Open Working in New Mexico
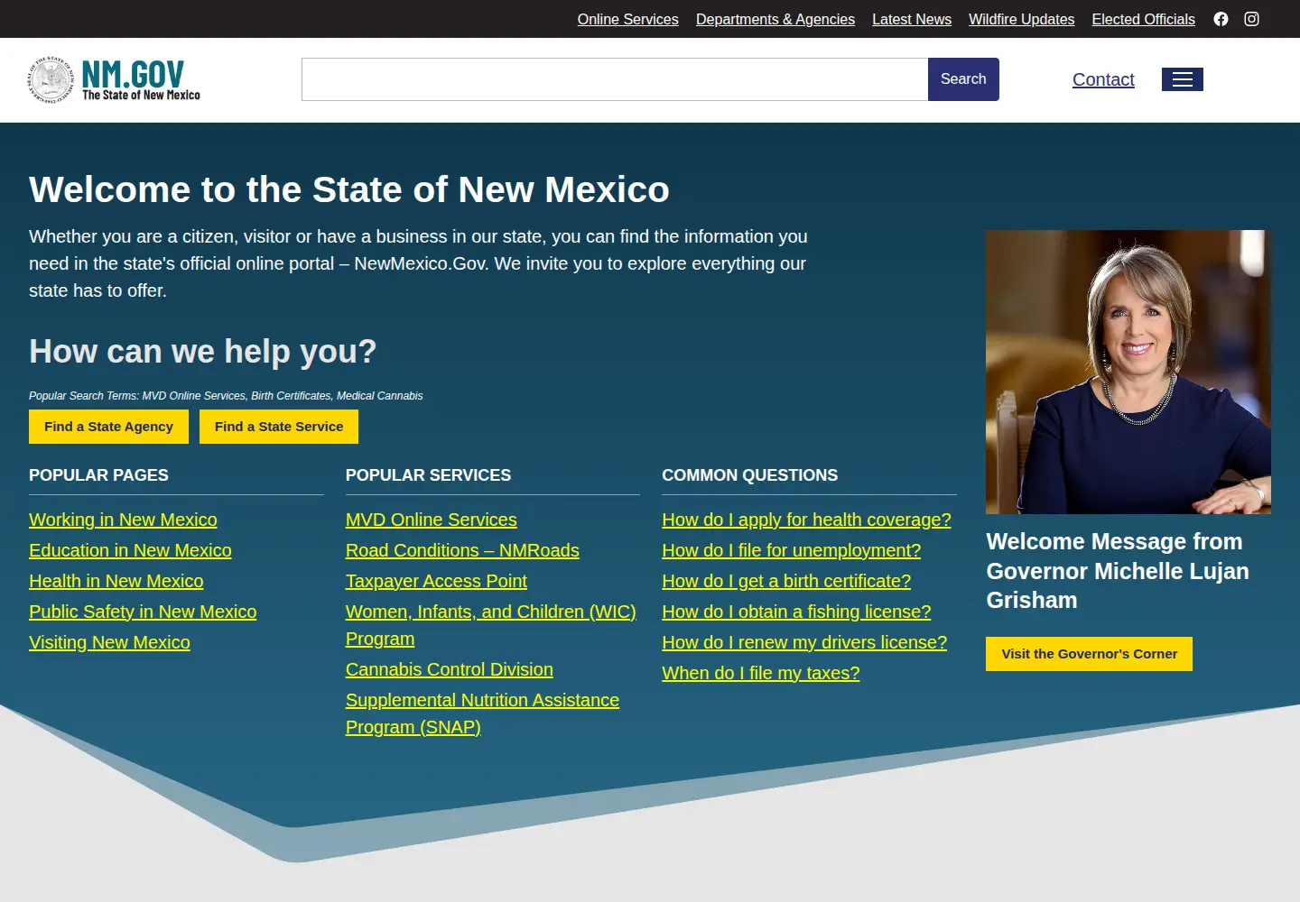1300x902 pixels. (123, 520)
